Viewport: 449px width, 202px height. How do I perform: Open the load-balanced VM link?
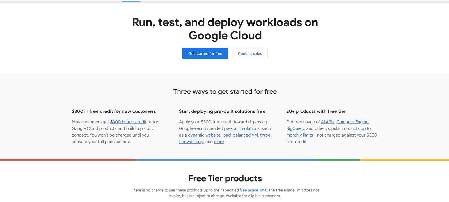pos(240,135)
